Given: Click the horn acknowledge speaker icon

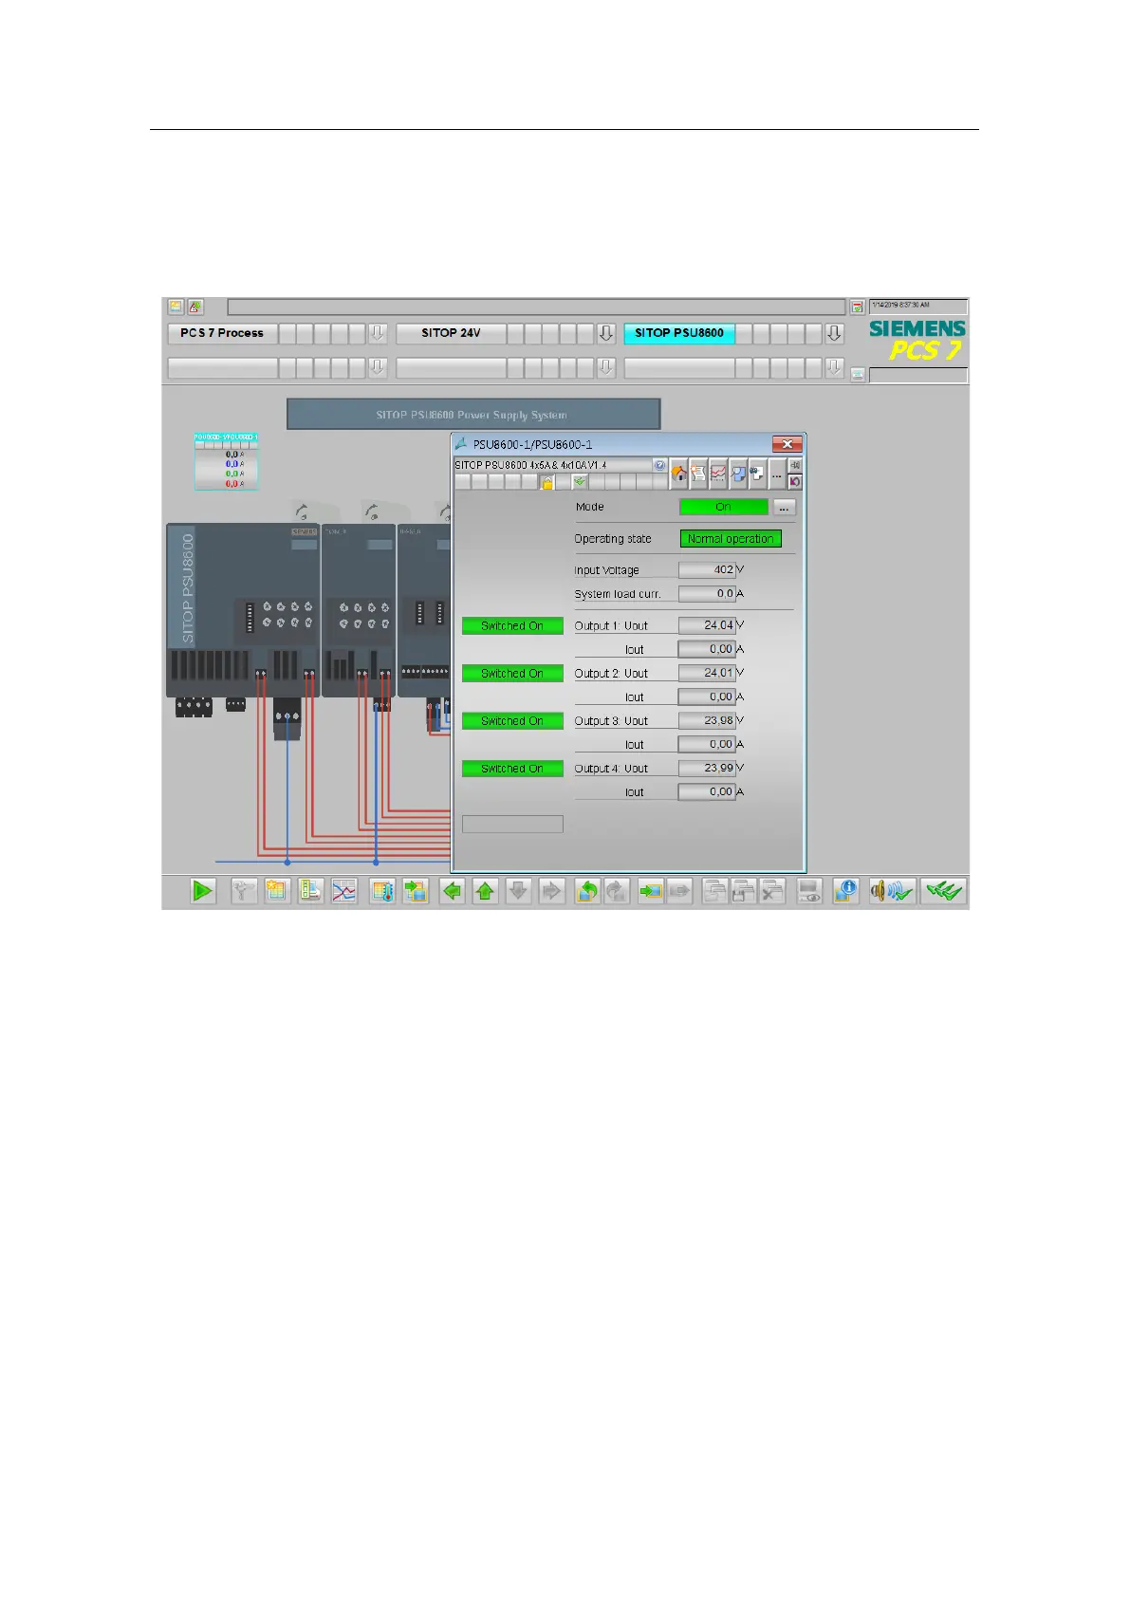Looking at the screenshot, I should click(892, 891).
